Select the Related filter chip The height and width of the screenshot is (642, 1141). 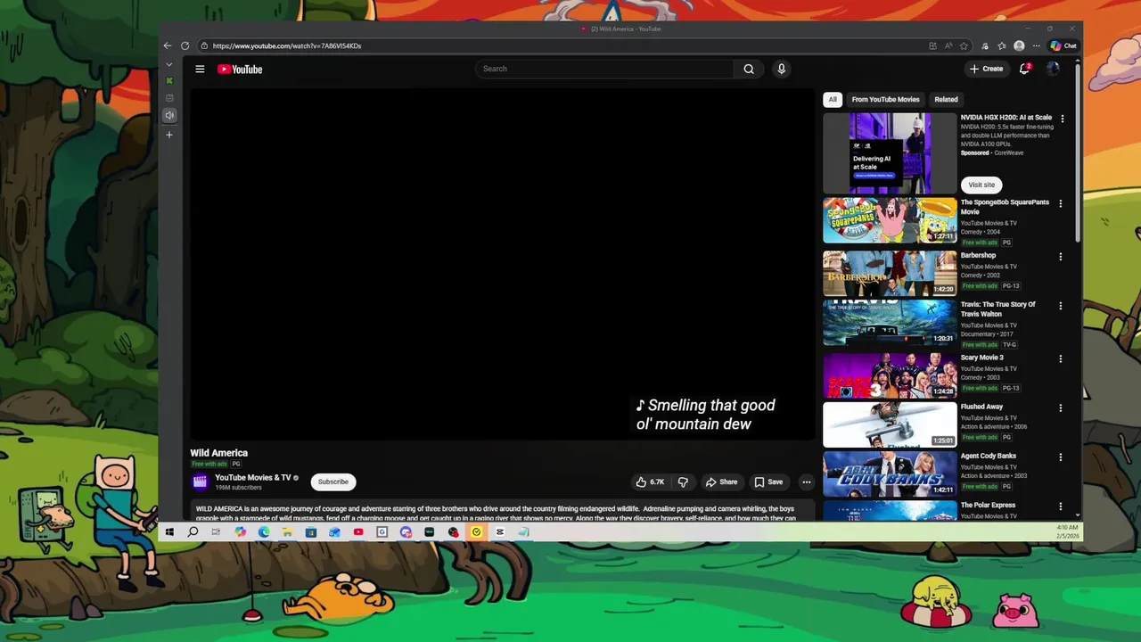tap(946, 99)
